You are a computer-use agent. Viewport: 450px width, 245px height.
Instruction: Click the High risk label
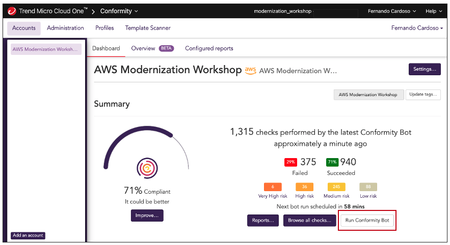pos(304,196)
